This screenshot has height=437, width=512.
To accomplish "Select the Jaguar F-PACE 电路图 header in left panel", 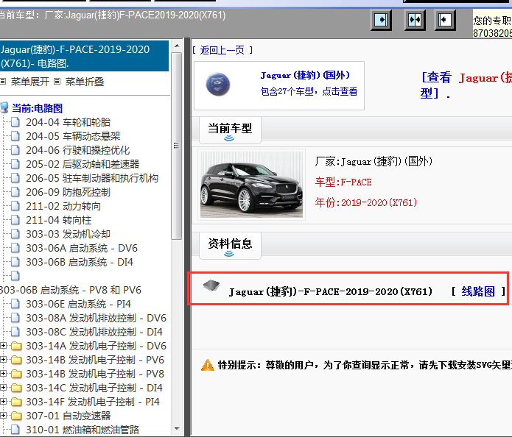I will tap(84, 56).
